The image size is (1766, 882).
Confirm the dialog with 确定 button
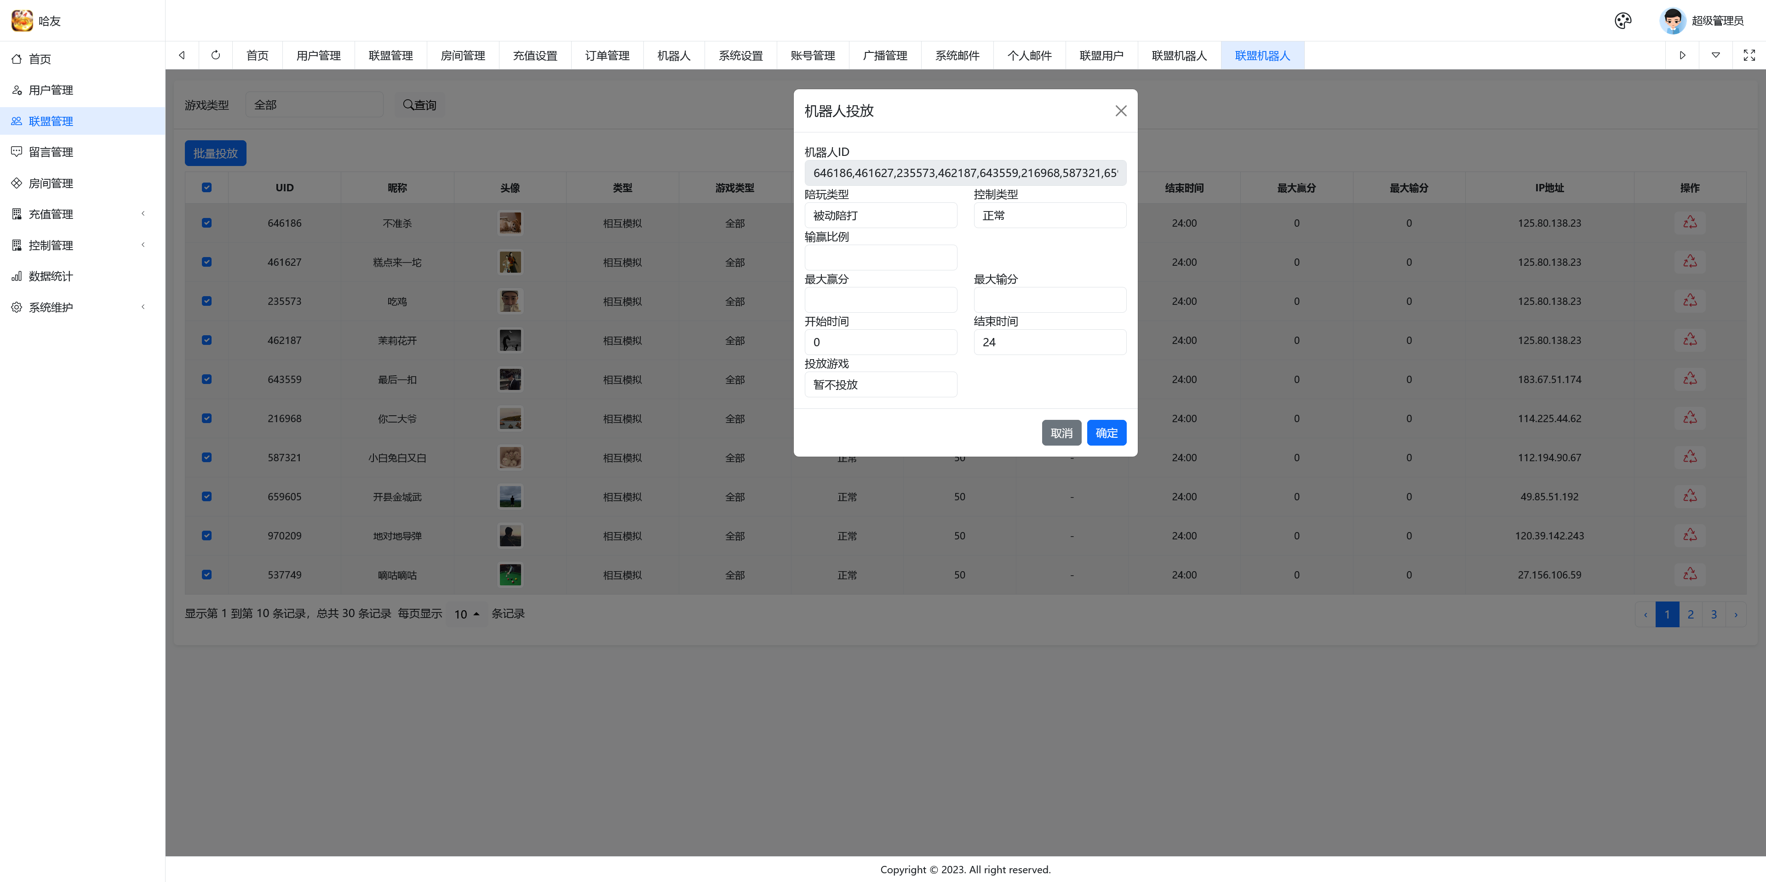(x=1106, y=432)
